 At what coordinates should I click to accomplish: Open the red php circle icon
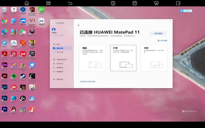(14, 88)
